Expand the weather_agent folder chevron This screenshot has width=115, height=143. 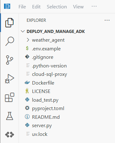pyautogui.click(x=28, y=40)
